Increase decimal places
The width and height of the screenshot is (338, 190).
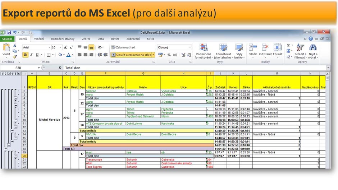[x=183, y=55]
